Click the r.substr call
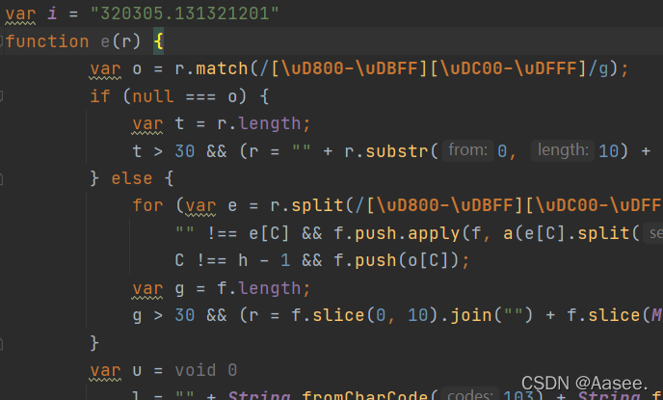 (386, 151)
